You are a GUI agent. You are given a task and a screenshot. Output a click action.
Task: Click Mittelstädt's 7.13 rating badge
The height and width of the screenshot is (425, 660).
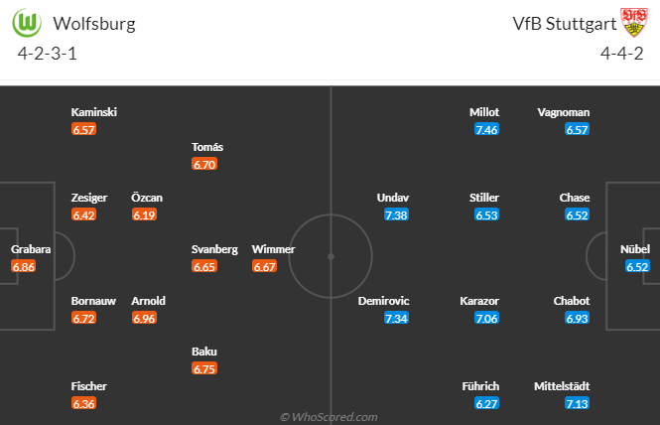tap(577, 404)
